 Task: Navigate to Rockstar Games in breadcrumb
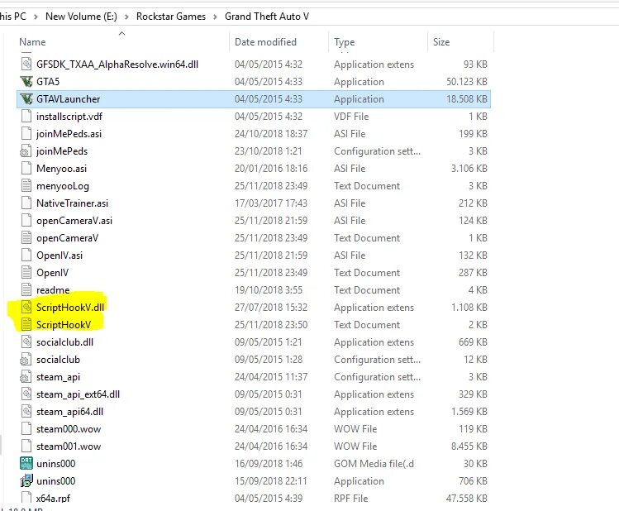click(171, 17)
